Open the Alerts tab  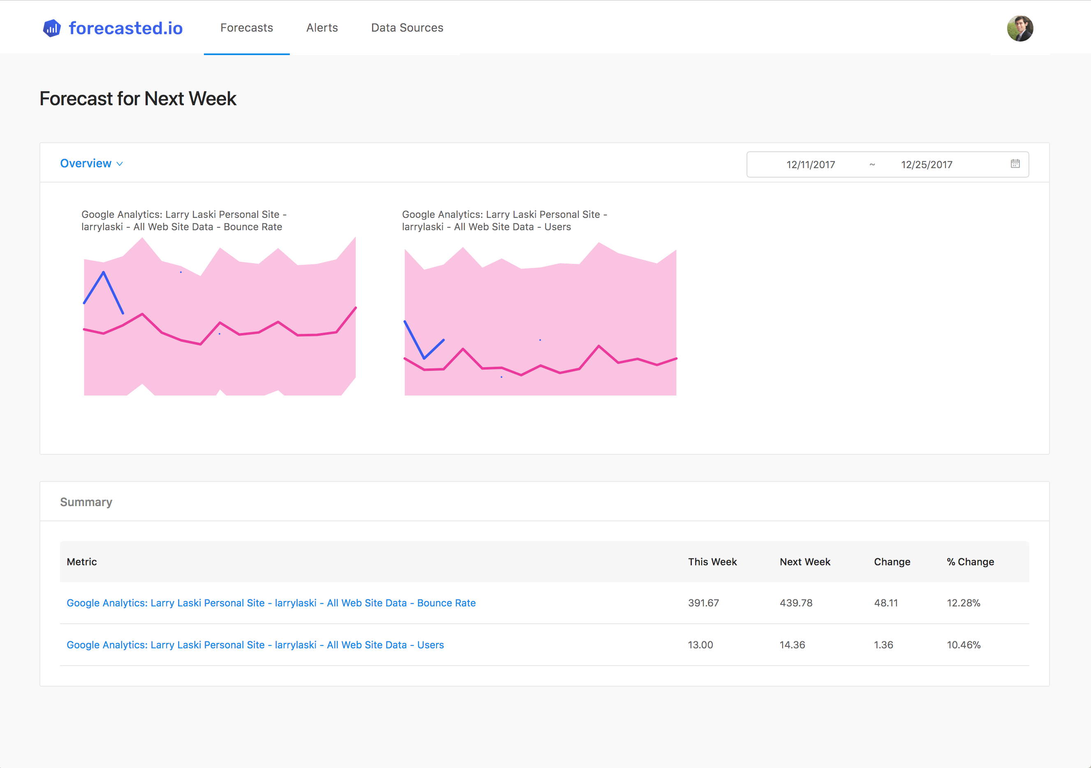(322, 28)
